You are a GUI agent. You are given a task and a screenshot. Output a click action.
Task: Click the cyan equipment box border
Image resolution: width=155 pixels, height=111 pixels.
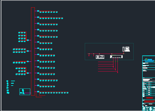[25, 92]
